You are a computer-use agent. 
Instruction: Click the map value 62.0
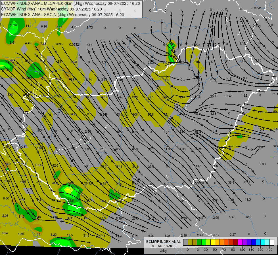55,165
